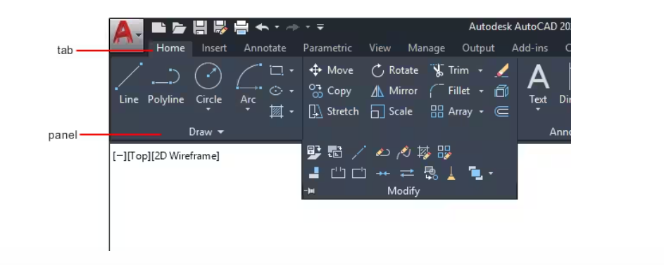The height and width of the screenshot is (265, 664).
Task: Click the Array tool
Action: pyautogui.click(x=451, y=112)
